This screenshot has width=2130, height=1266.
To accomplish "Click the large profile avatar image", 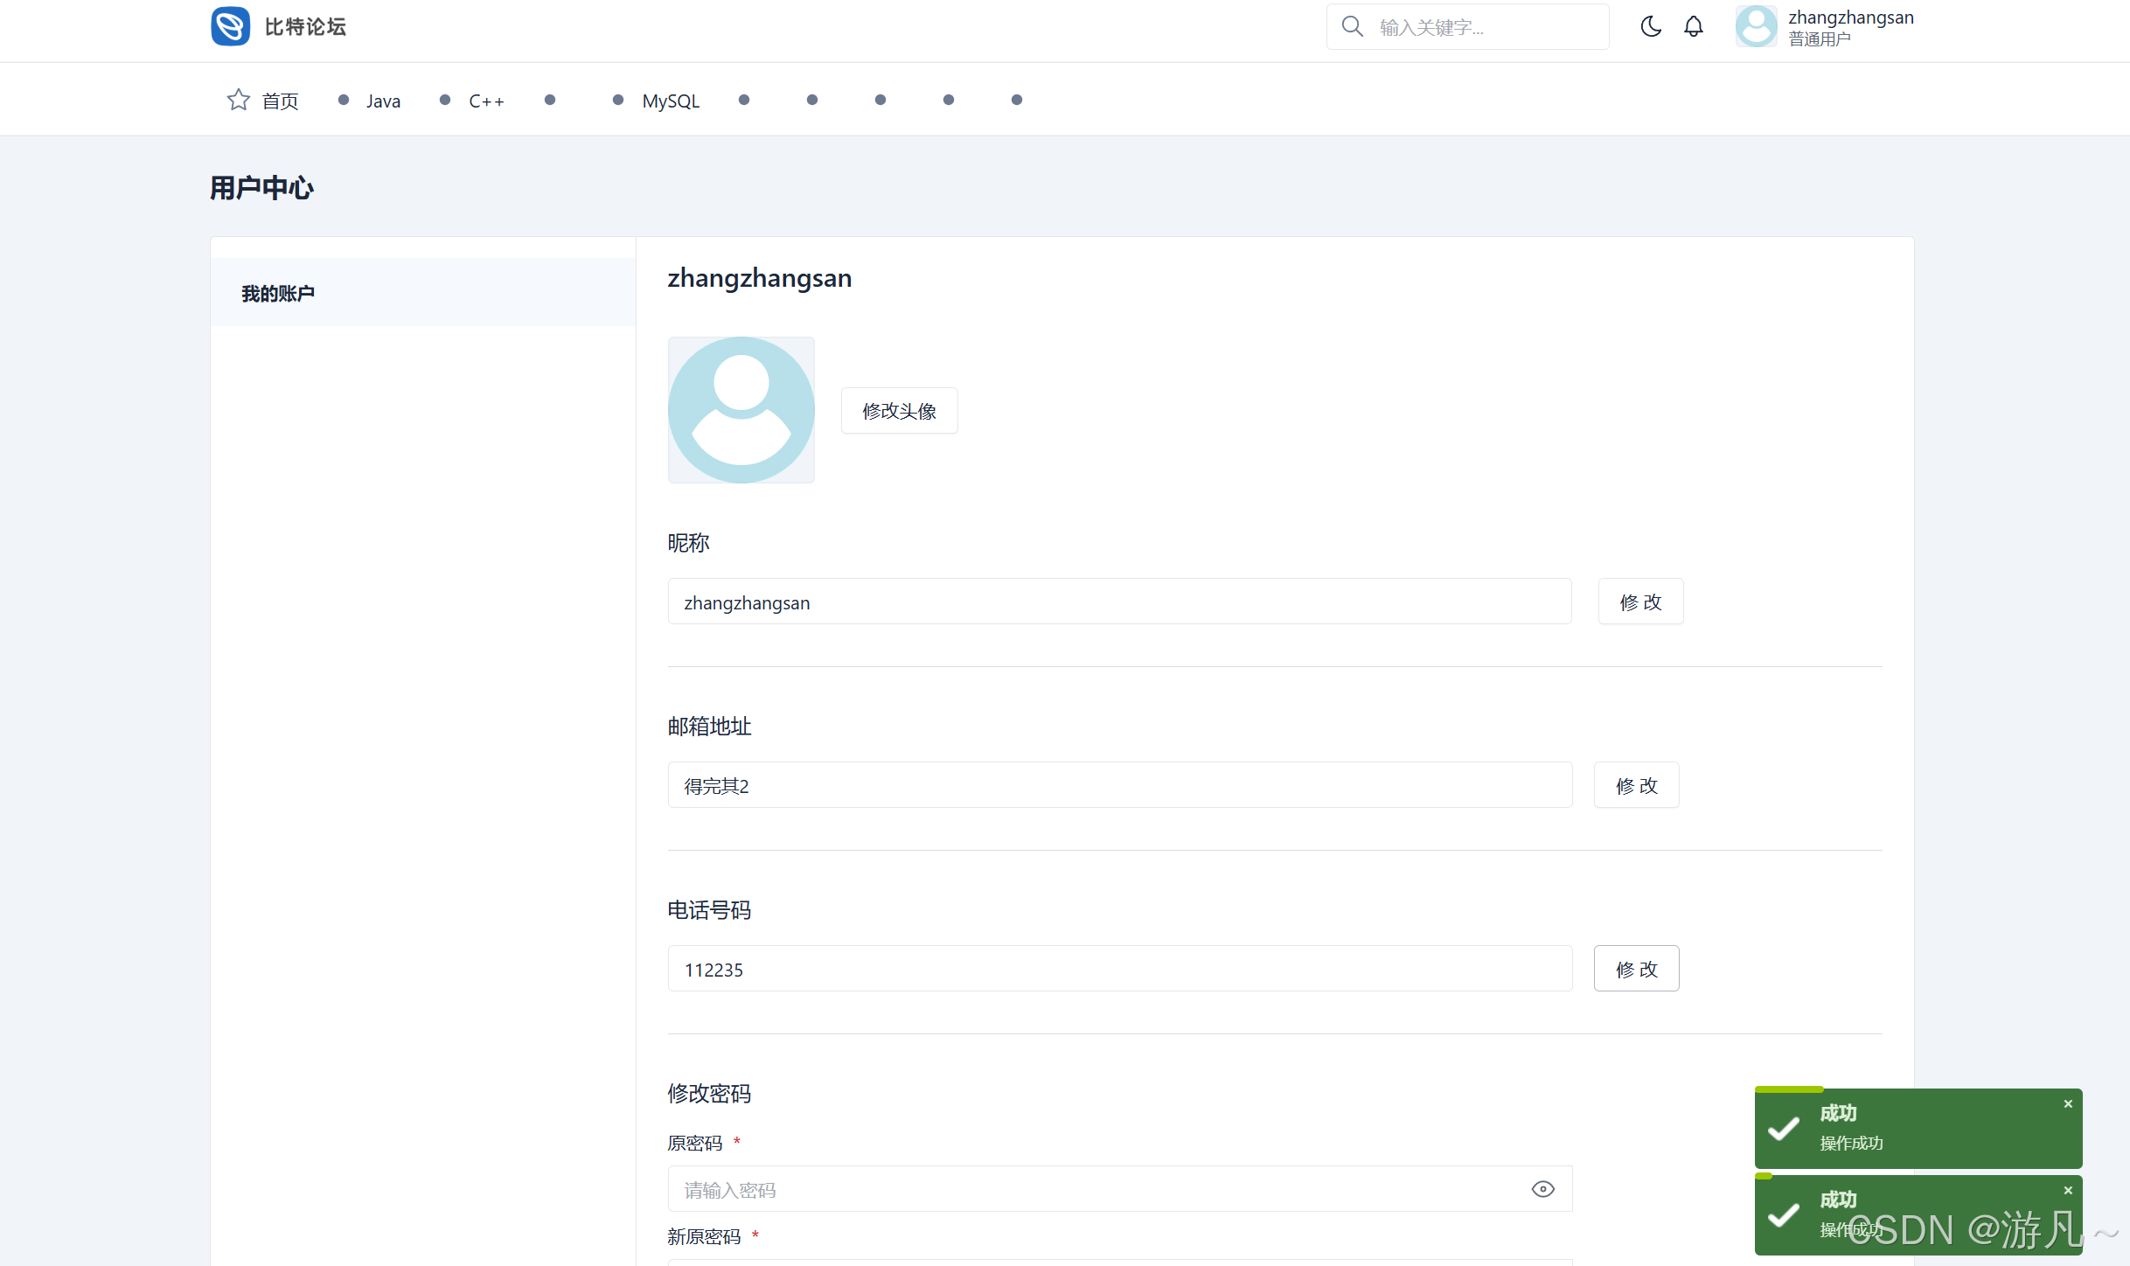I will (x=741, y=410).
